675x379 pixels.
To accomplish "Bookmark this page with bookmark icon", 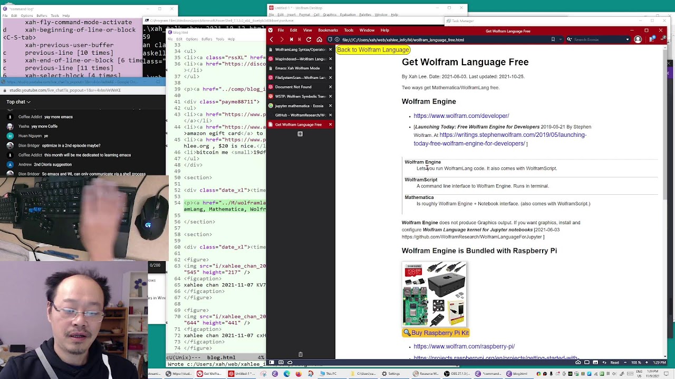I will 553,39.
